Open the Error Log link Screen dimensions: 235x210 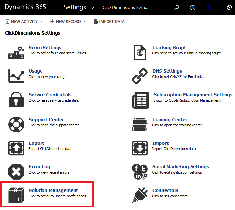click(x=40, y=167)
